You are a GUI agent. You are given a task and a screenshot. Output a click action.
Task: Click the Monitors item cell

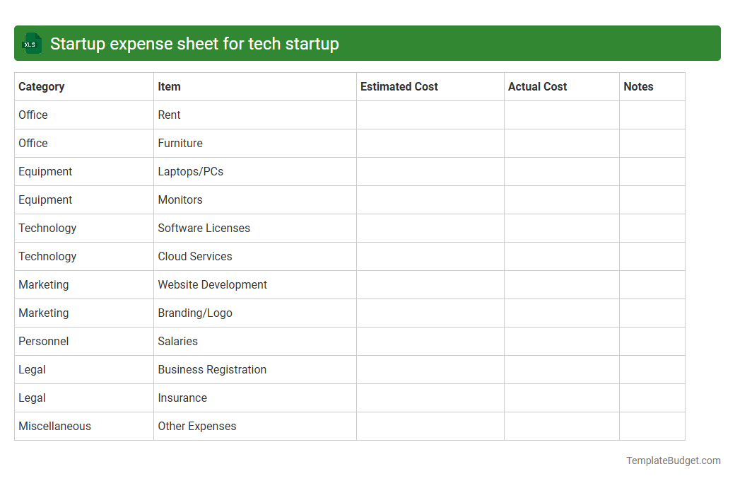(180, 199)
